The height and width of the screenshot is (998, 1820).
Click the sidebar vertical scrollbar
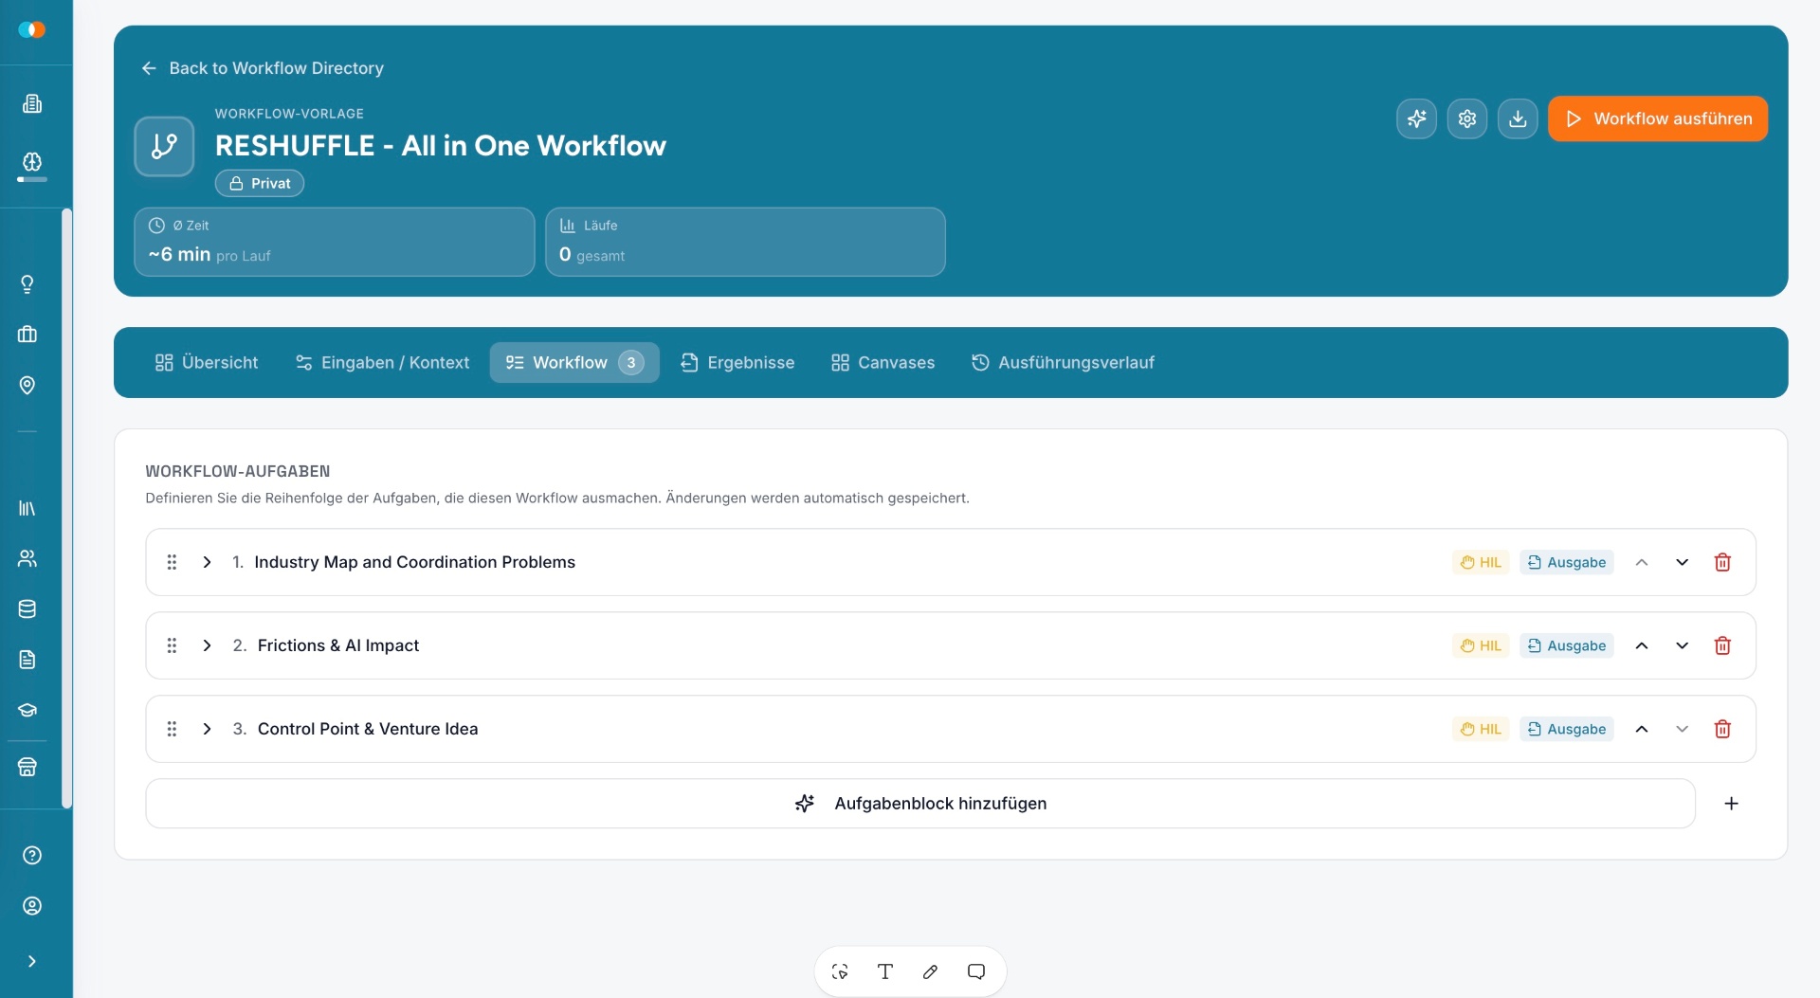coord(66,508)
